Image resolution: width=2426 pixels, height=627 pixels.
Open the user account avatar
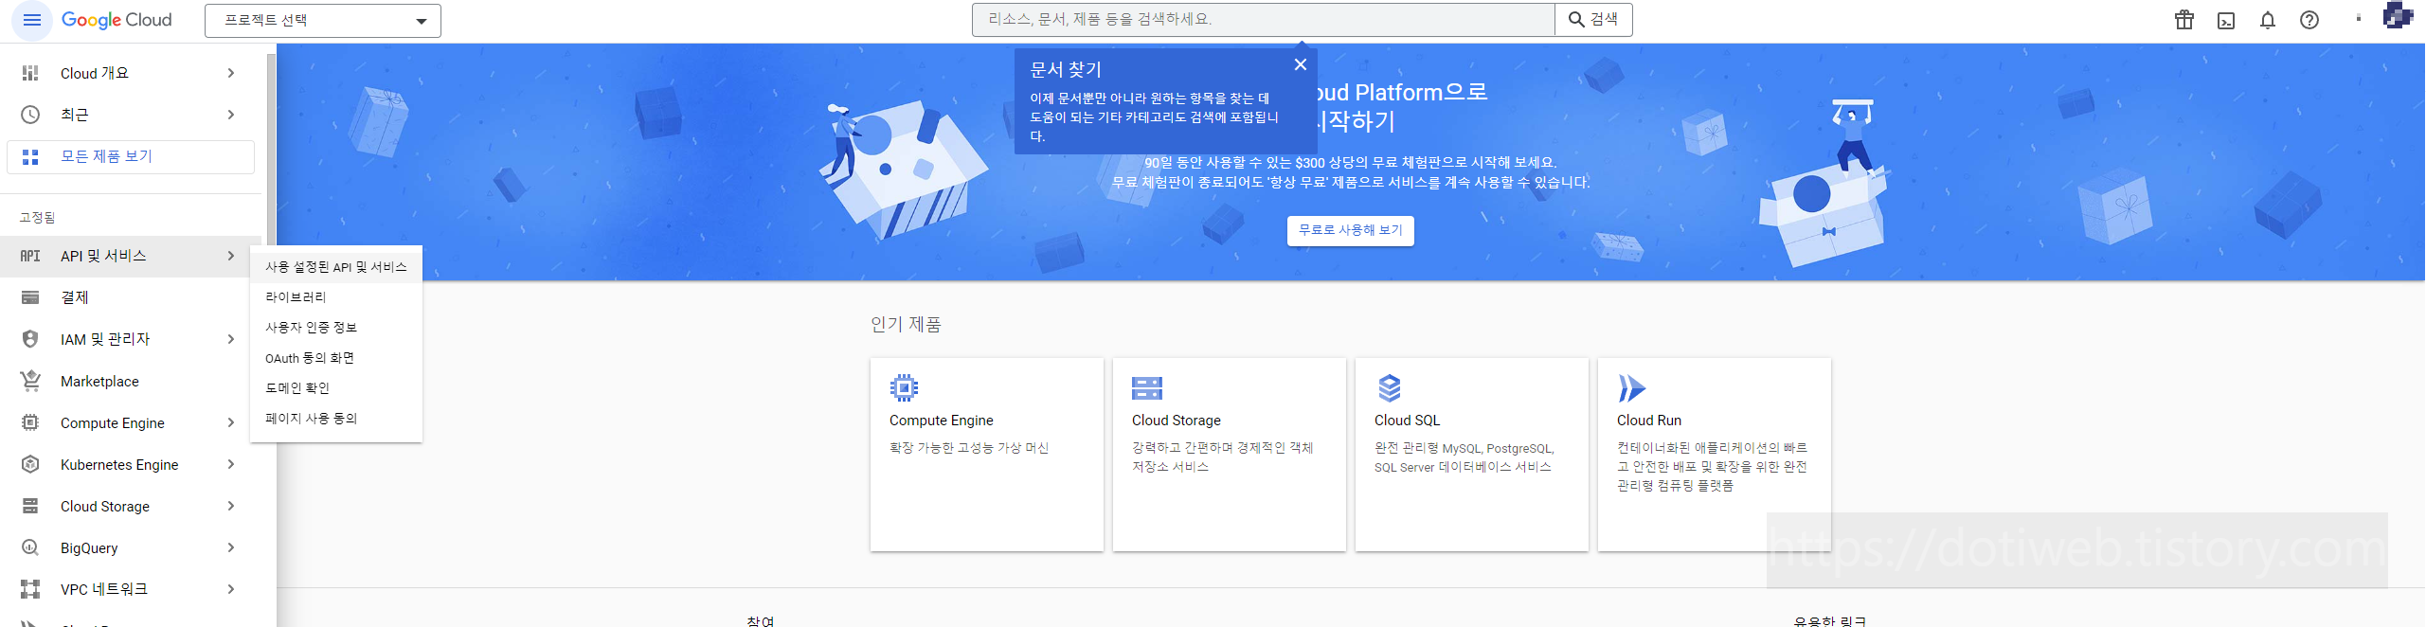click(x=2398, y=16)
